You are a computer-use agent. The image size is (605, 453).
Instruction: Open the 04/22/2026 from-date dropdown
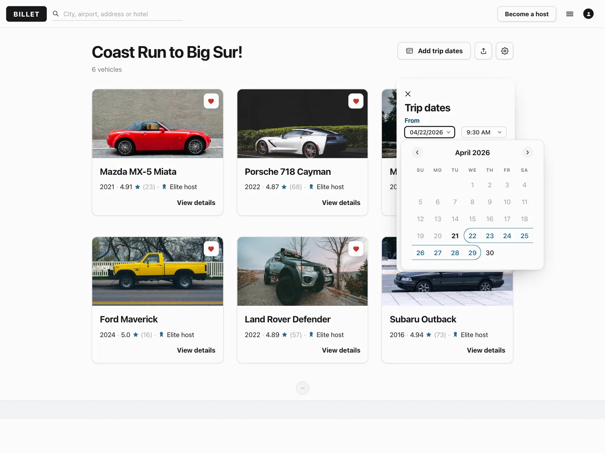(x=430, y=132)
